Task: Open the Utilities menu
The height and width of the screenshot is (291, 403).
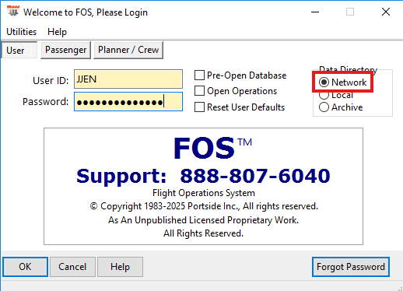Action: coord(22,32)
